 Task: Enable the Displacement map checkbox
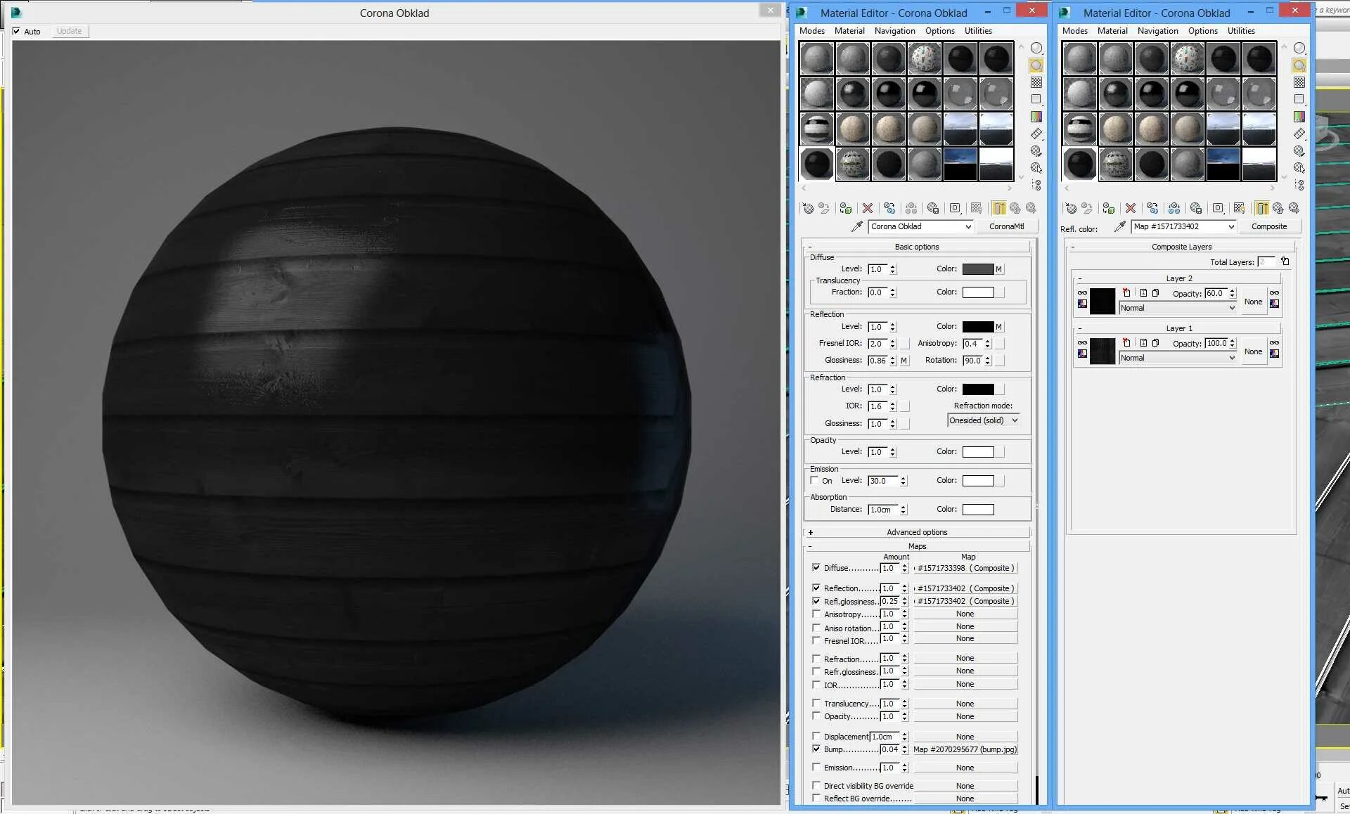(816, 736)
